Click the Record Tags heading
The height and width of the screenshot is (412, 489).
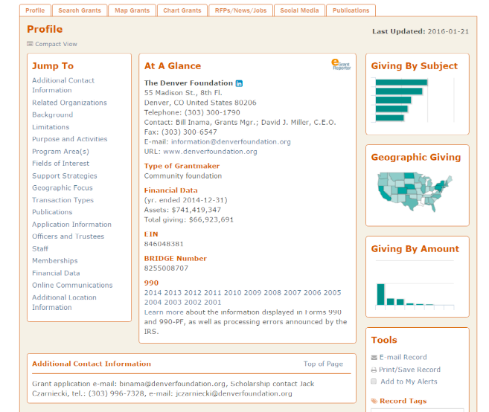403,401
